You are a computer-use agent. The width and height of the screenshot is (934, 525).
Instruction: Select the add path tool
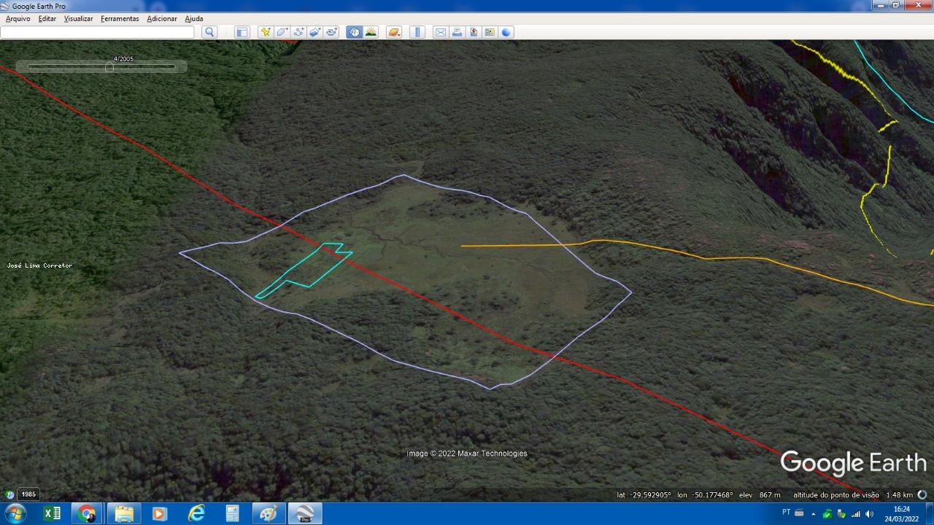(298, 32)
